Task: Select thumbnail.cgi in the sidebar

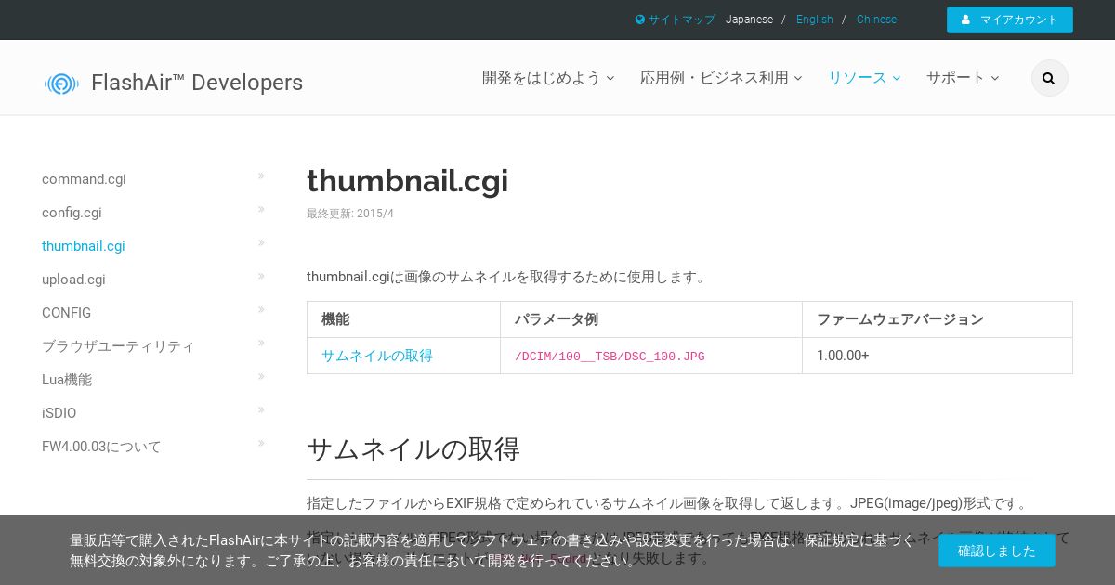Action: click(x=84, y=246)
